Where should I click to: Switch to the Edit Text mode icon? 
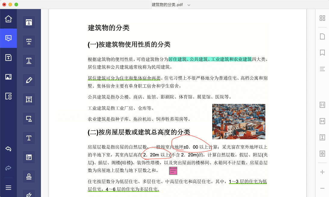[8, 58]
